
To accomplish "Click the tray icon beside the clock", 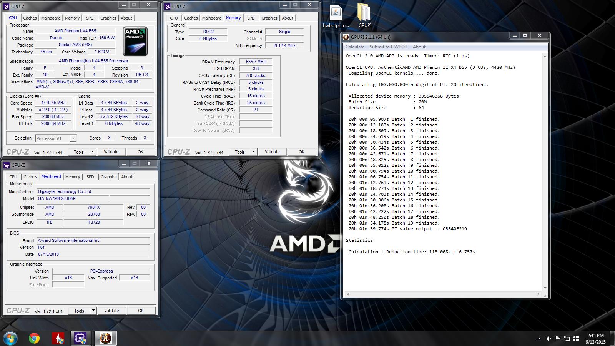I will [576, 339].
